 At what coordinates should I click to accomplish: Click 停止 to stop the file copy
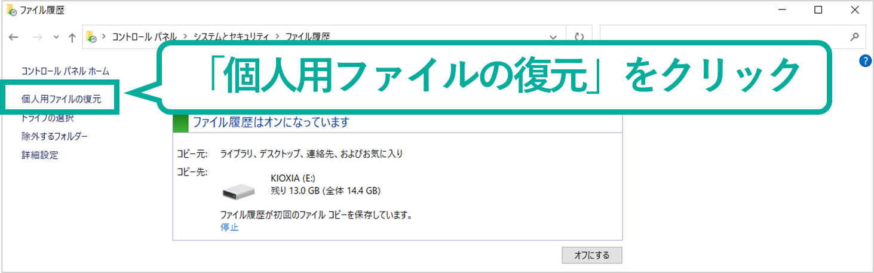229,227
